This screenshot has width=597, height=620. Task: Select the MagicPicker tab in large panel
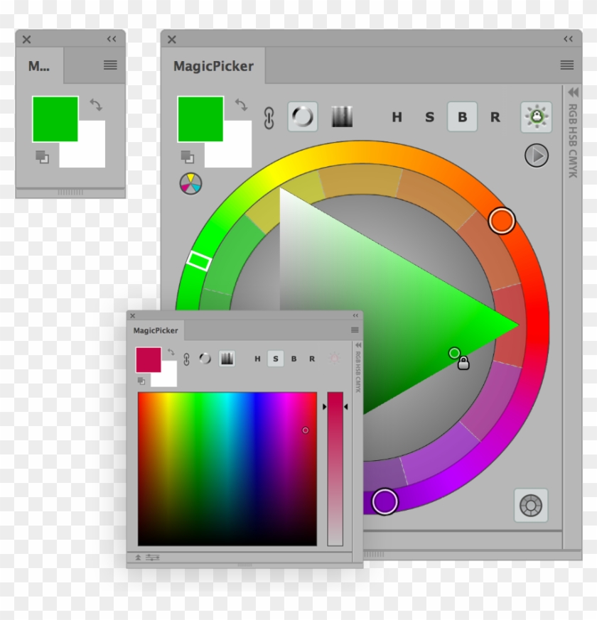(213, 65)
